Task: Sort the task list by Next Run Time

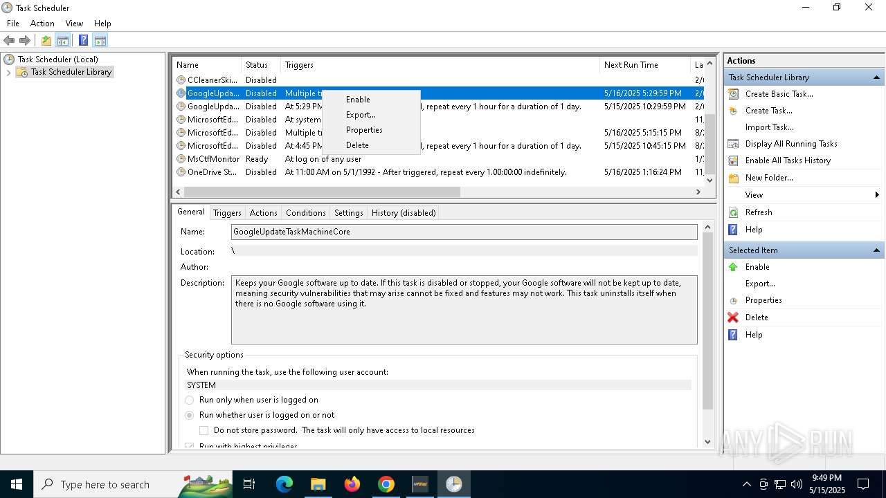Action: 644,65
